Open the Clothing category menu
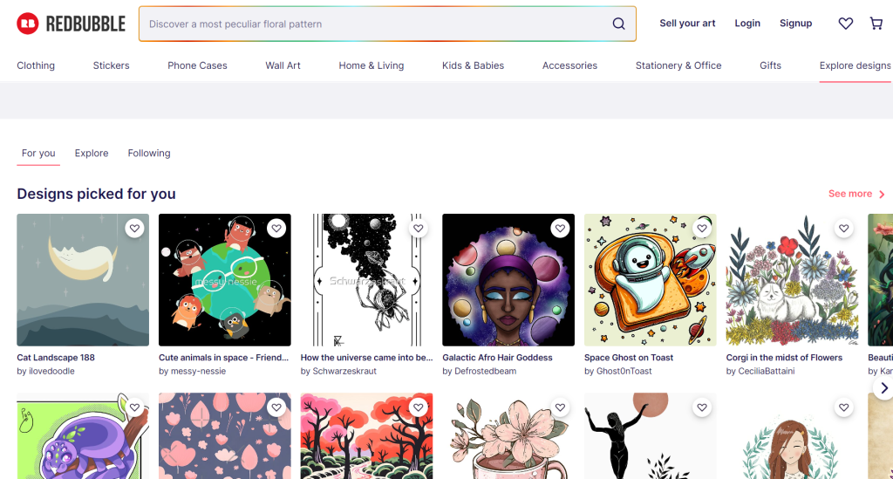The image size is (893, 479). pyautogui.click(x=36, y=65)
